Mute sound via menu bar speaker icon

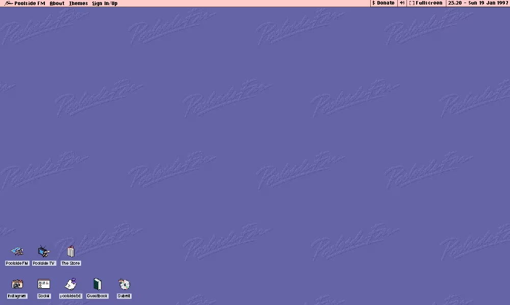402,3
